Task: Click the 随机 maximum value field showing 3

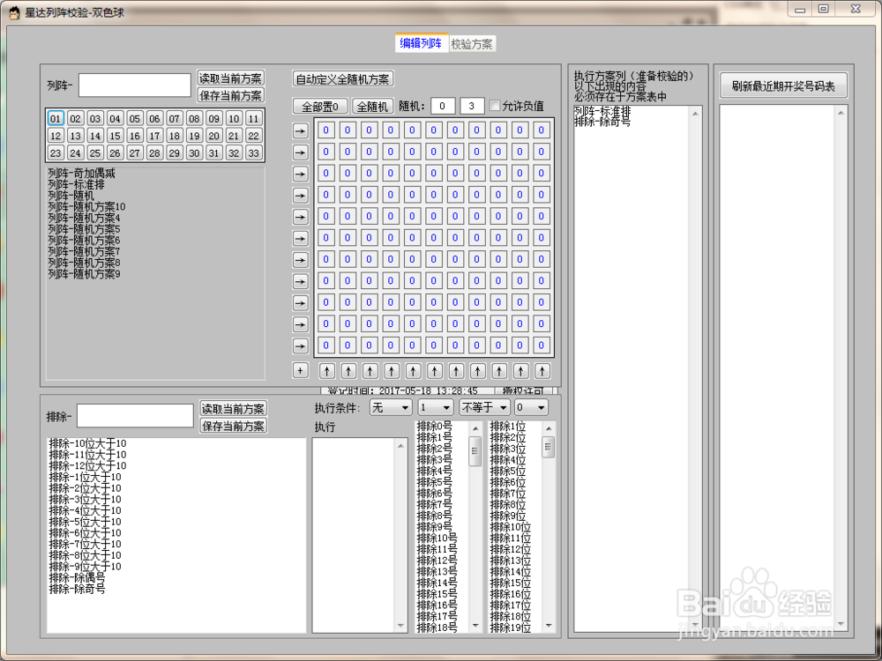Action: pyautogui.click(x=472, y=106)
